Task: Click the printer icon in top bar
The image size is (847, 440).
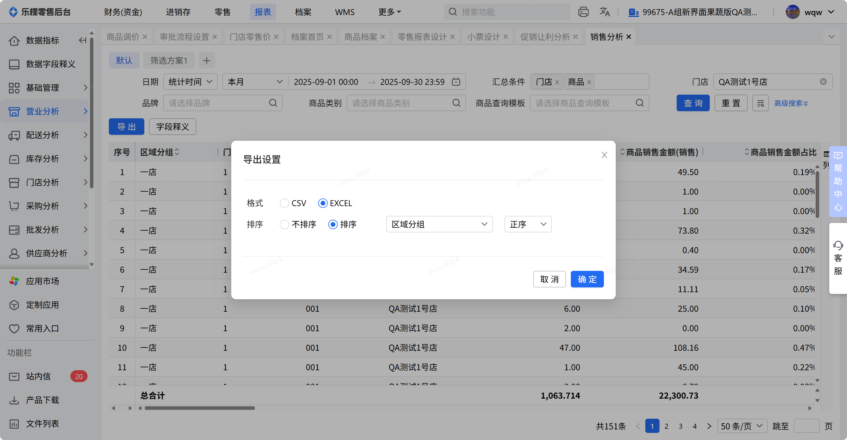Action: (583, 12)
